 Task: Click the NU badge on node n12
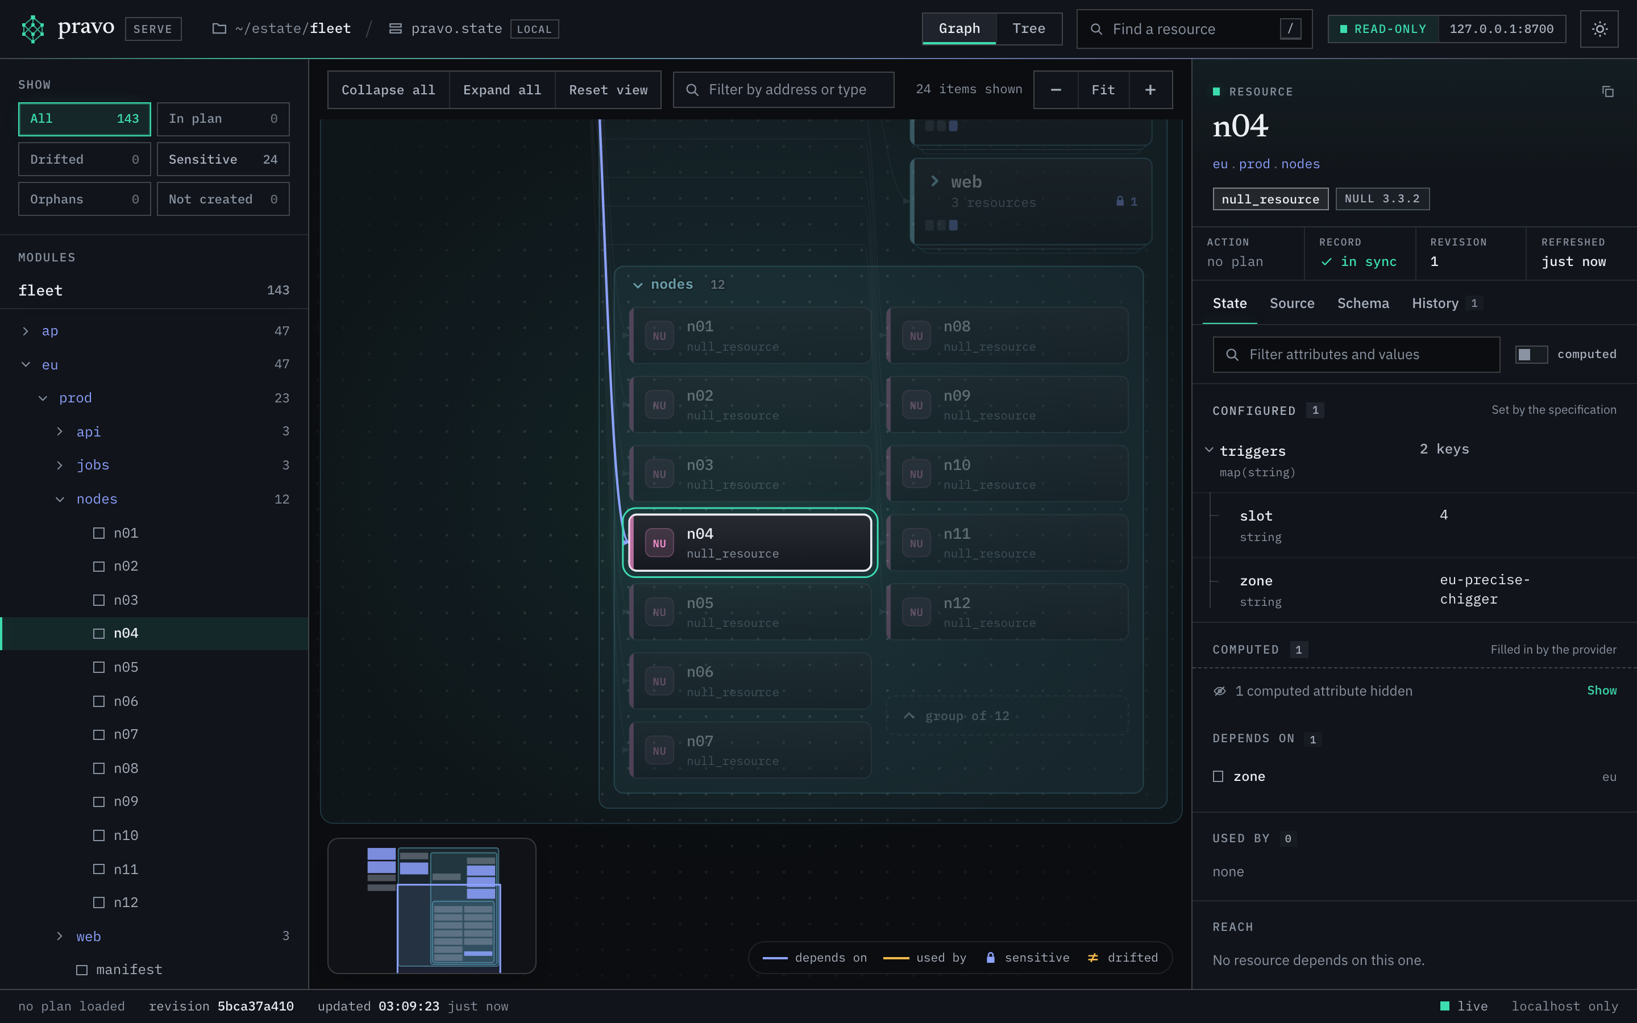click(x=917, y=612)
